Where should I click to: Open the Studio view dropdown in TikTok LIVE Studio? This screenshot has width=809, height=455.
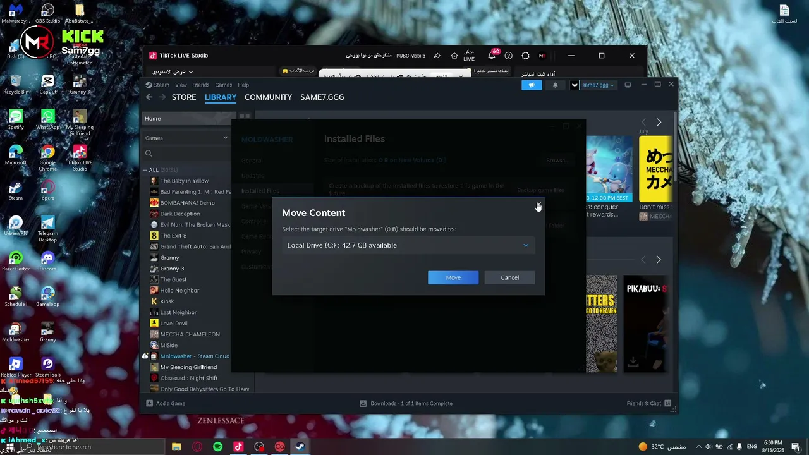(173, 72)
